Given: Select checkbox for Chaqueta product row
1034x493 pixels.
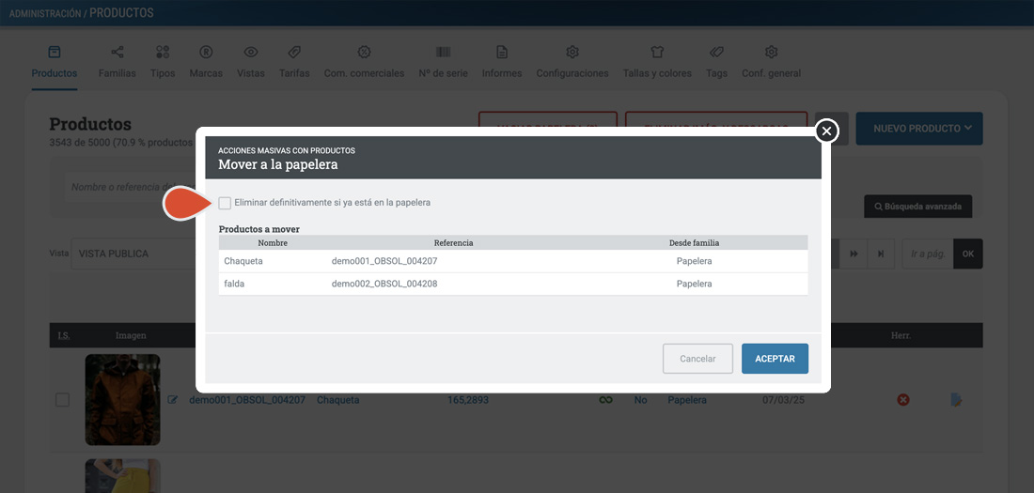Looking at the screenshot, I should [62, 399].
